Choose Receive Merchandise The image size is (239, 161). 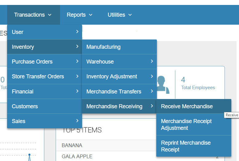[x=194, y=106]
